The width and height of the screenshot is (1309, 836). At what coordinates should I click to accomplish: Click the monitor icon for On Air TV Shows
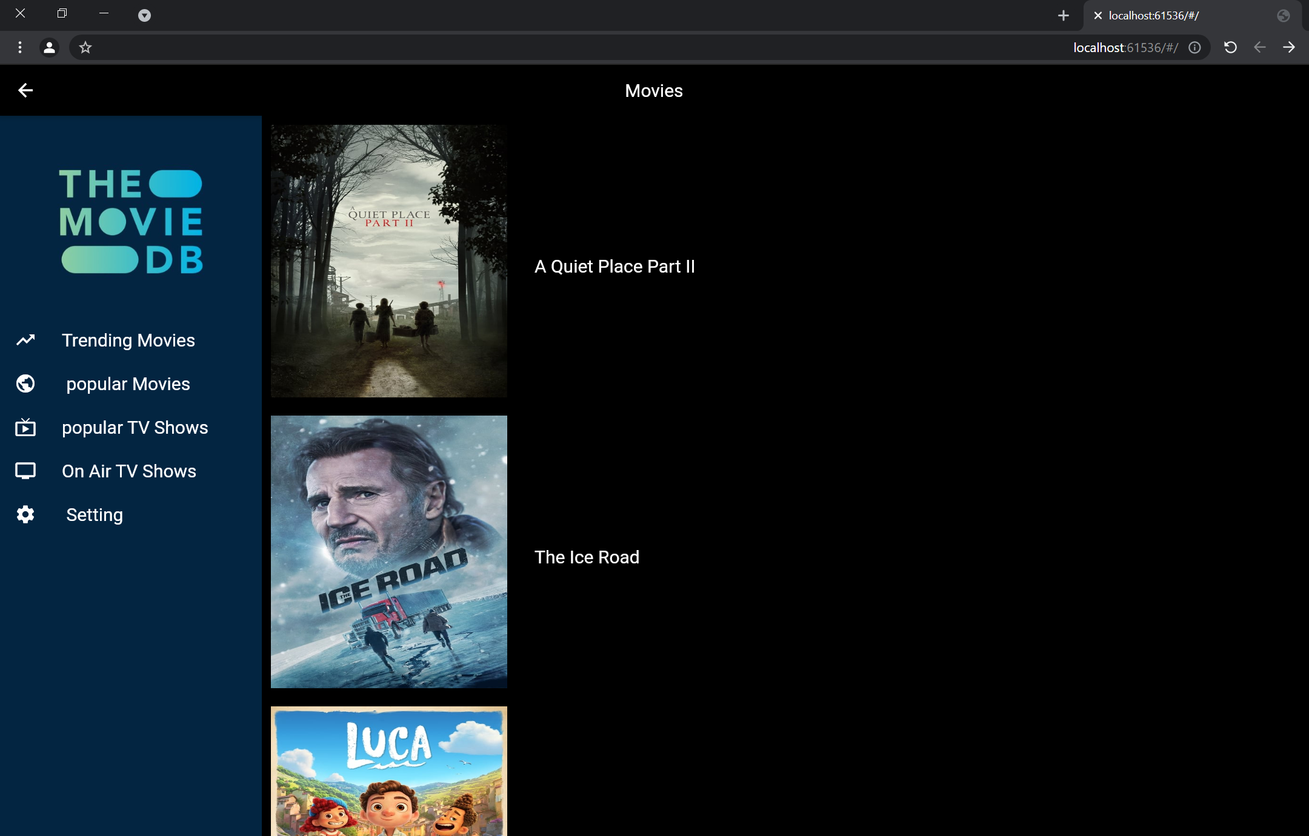(25, 471)
